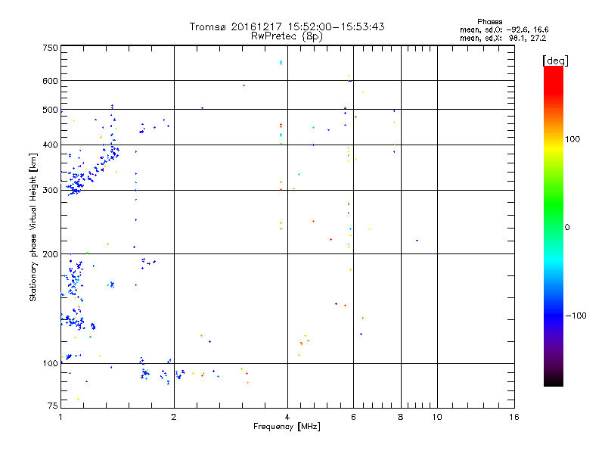This screenshot has height=454, width=605.
Task: Click the cyan points near 650 km at 4 MHz
Action: [281, 63]
